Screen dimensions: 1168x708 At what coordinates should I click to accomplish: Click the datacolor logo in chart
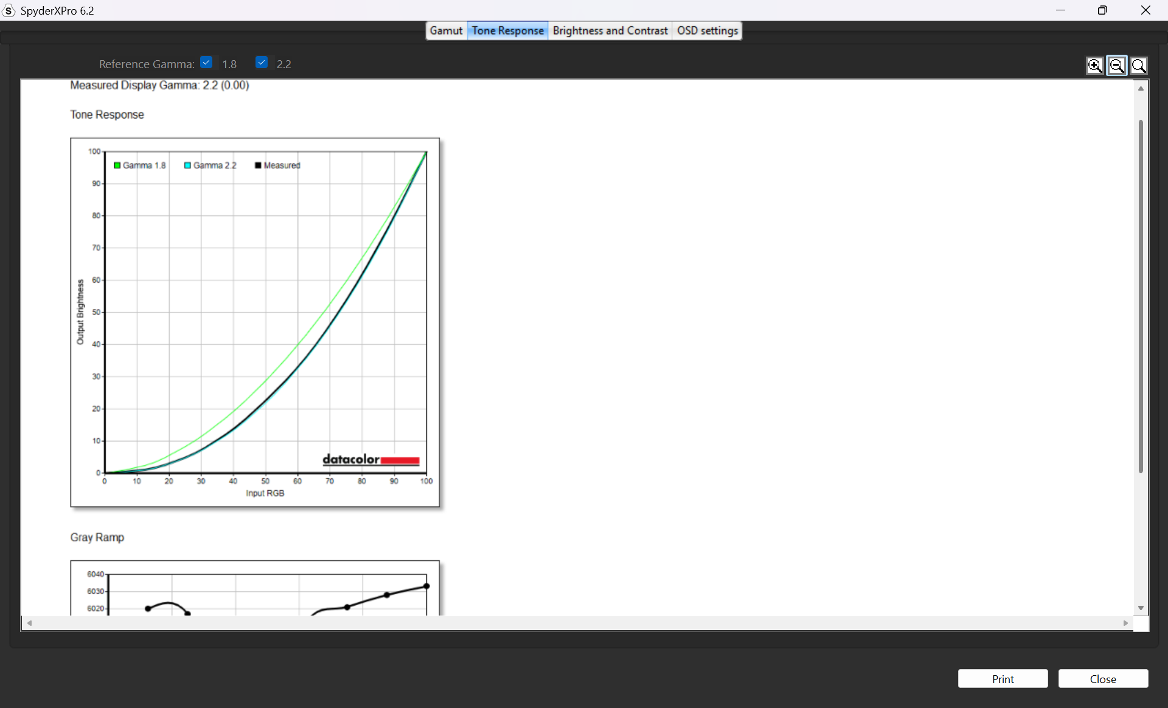[371, 460]
